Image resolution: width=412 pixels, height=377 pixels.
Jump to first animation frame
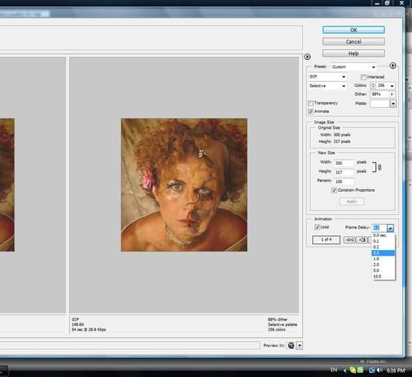(x=349, y=240)
